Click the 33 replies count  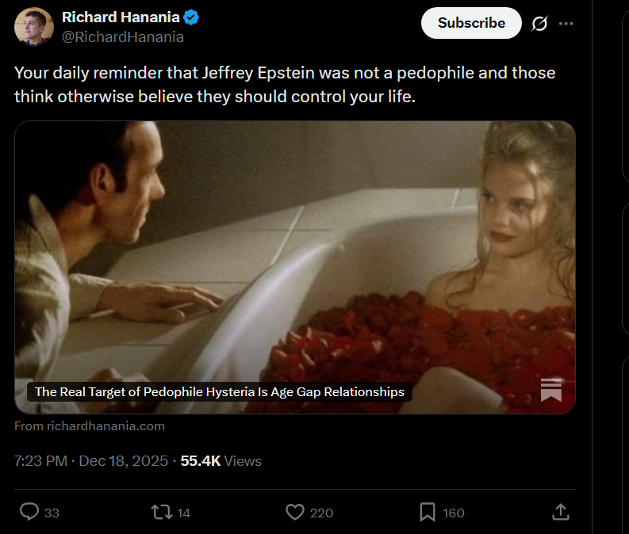pos(52,513)
